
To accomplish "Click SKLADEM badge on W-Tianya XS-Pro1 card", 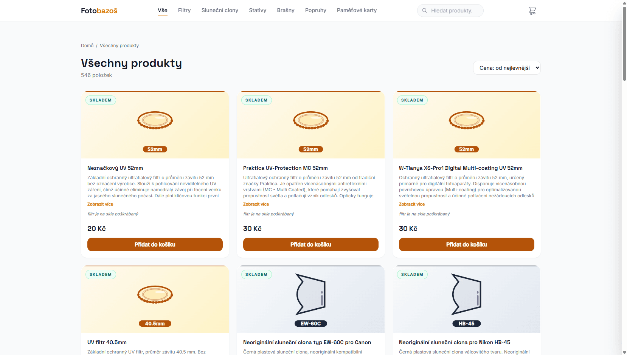I will point(412,100).
